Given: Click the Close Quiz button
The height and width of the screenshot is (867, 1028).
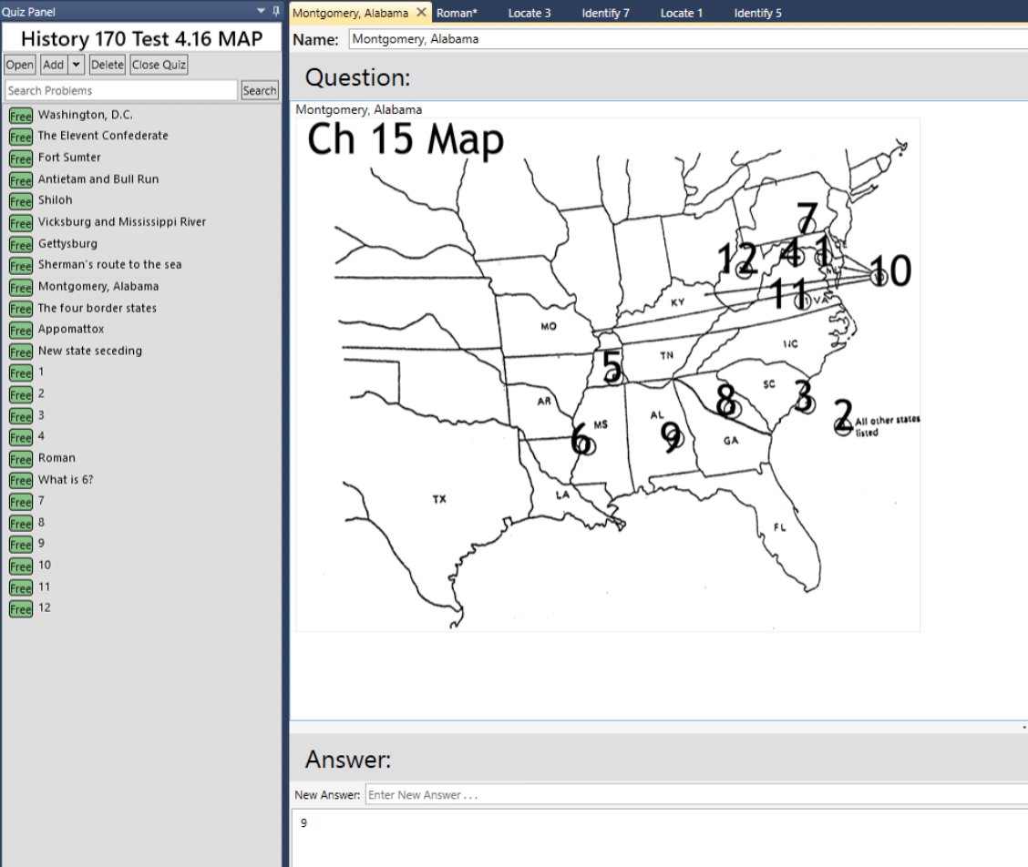Looking at the screenshot, I should coord(160,64).
